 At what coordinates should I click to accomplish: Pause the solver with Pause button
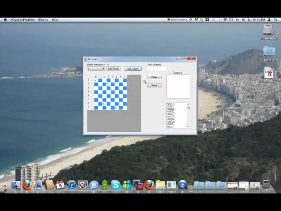point(154,77)
